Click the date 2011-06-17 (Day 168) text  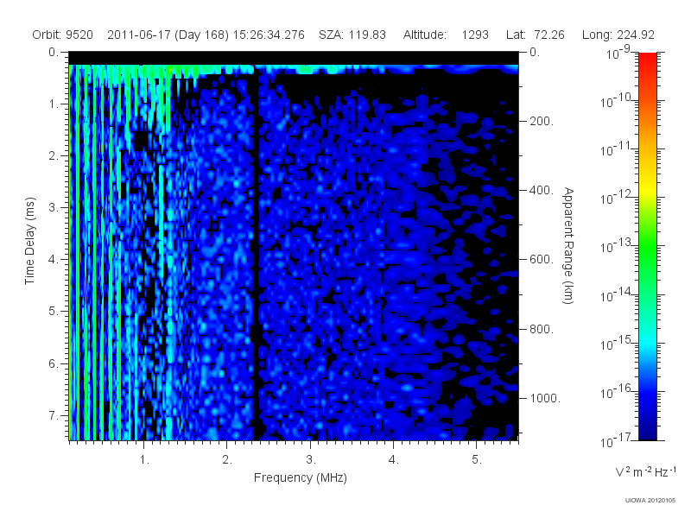(x=168, y=35)
